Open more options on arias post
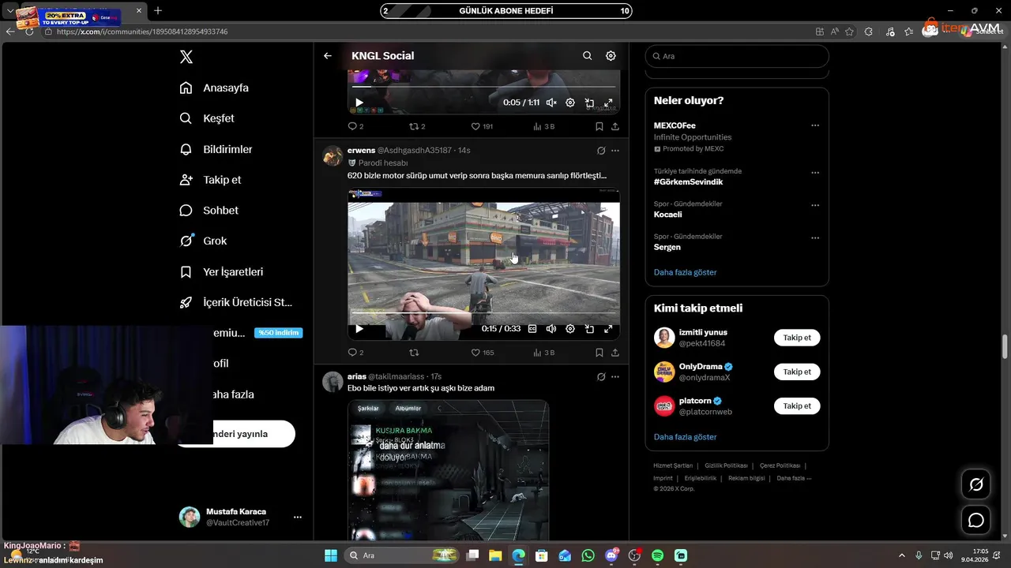The height and width of the screenshot is (568, 1011). 615,377
